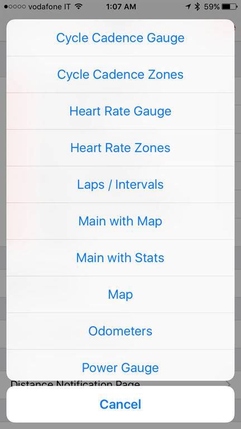Dismiss the sheet with Cancel
Screen dimensions: 241x429
(x=120, y=404)
